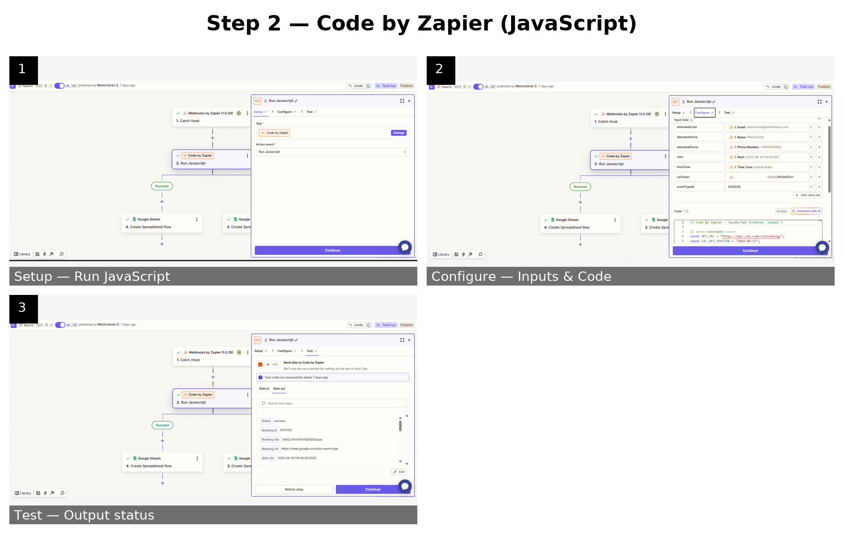The width and height of the screenshot is (844, 543).
Task: In screenshot 1, click Test run
Action: [386, 86]
